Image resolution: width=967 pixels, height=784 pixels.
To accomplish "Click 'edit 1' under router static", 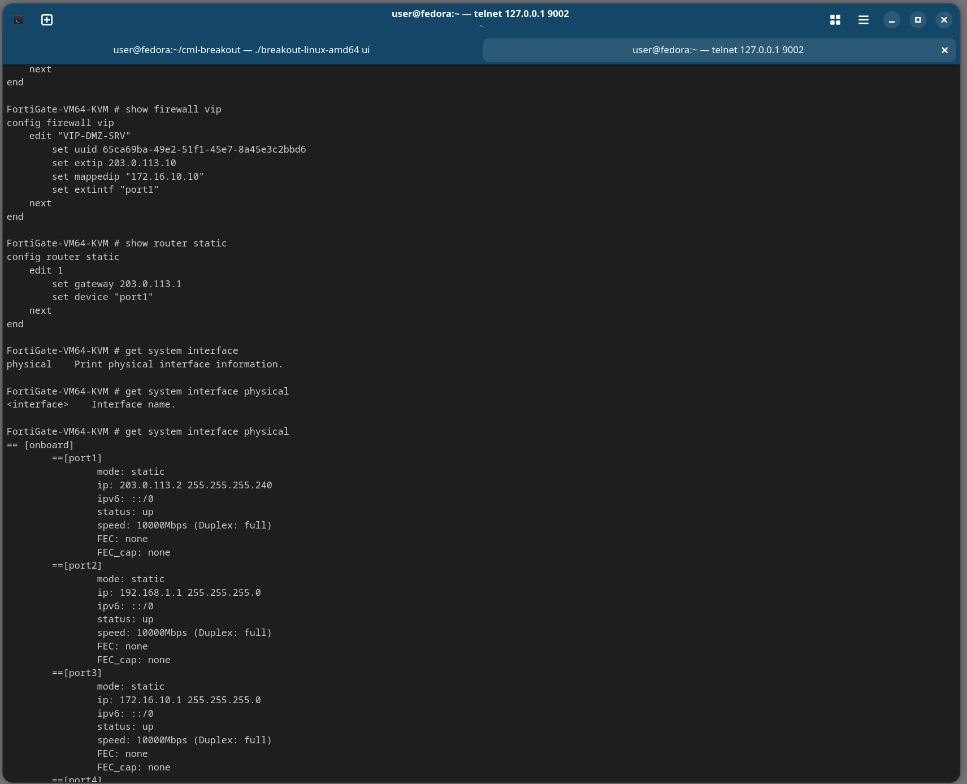I will [46, 270].
